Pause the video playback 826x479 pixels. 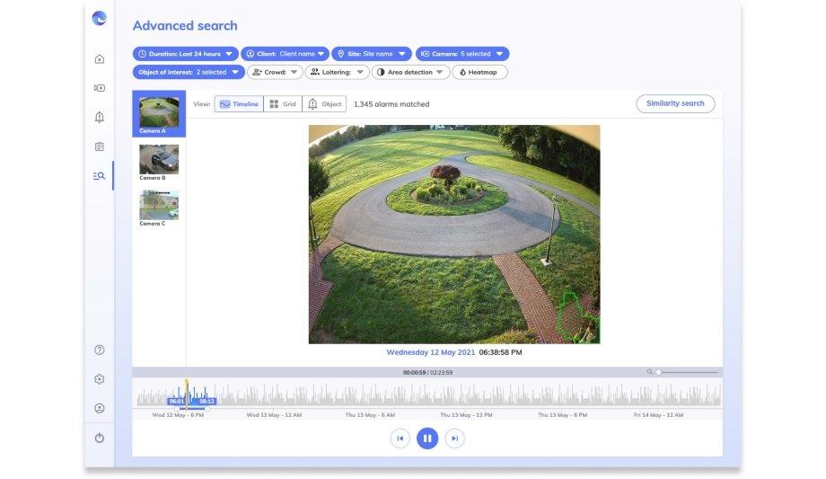(427, 439)
